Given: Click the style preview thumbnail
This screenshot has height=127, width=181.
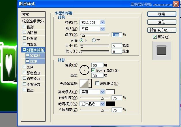Looking at the screenshot, I should pyautogui.click(x=161, y=50).
